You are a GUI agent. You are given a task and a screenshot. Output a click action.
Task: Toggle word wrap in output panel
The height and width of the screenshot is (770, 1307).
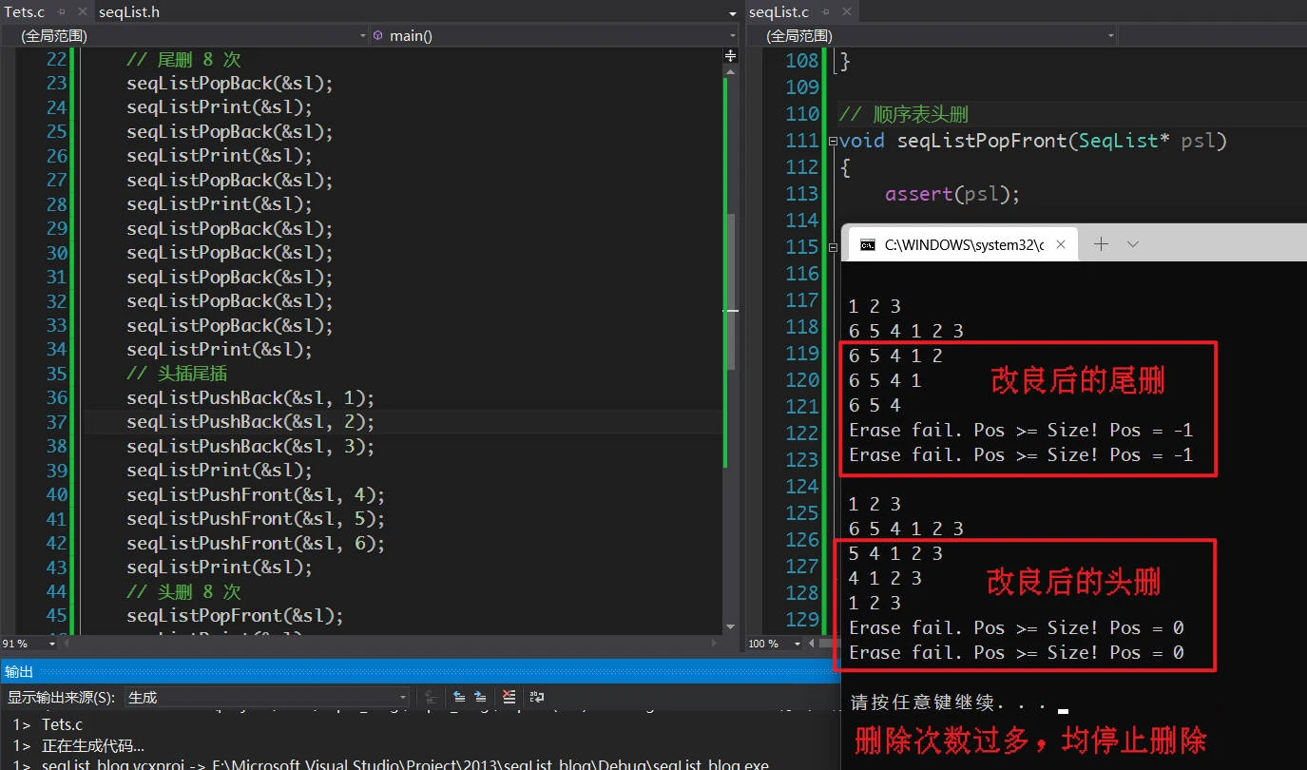(537, 697)
